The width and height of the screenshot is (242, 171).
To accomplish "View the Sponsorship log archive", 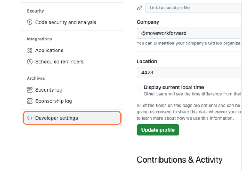I will click(53, 101).
